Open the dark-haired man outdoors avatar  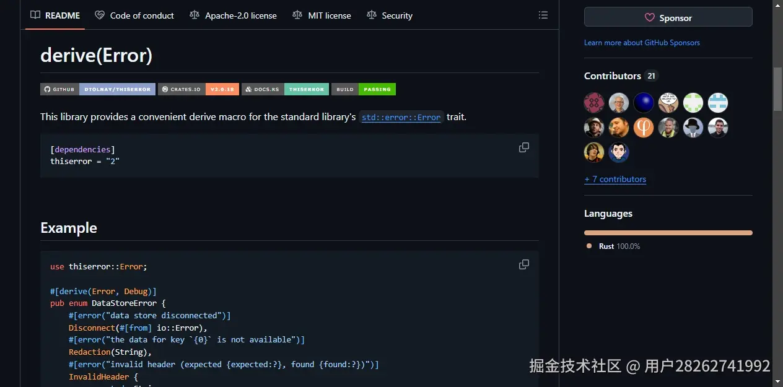(718, 128)
